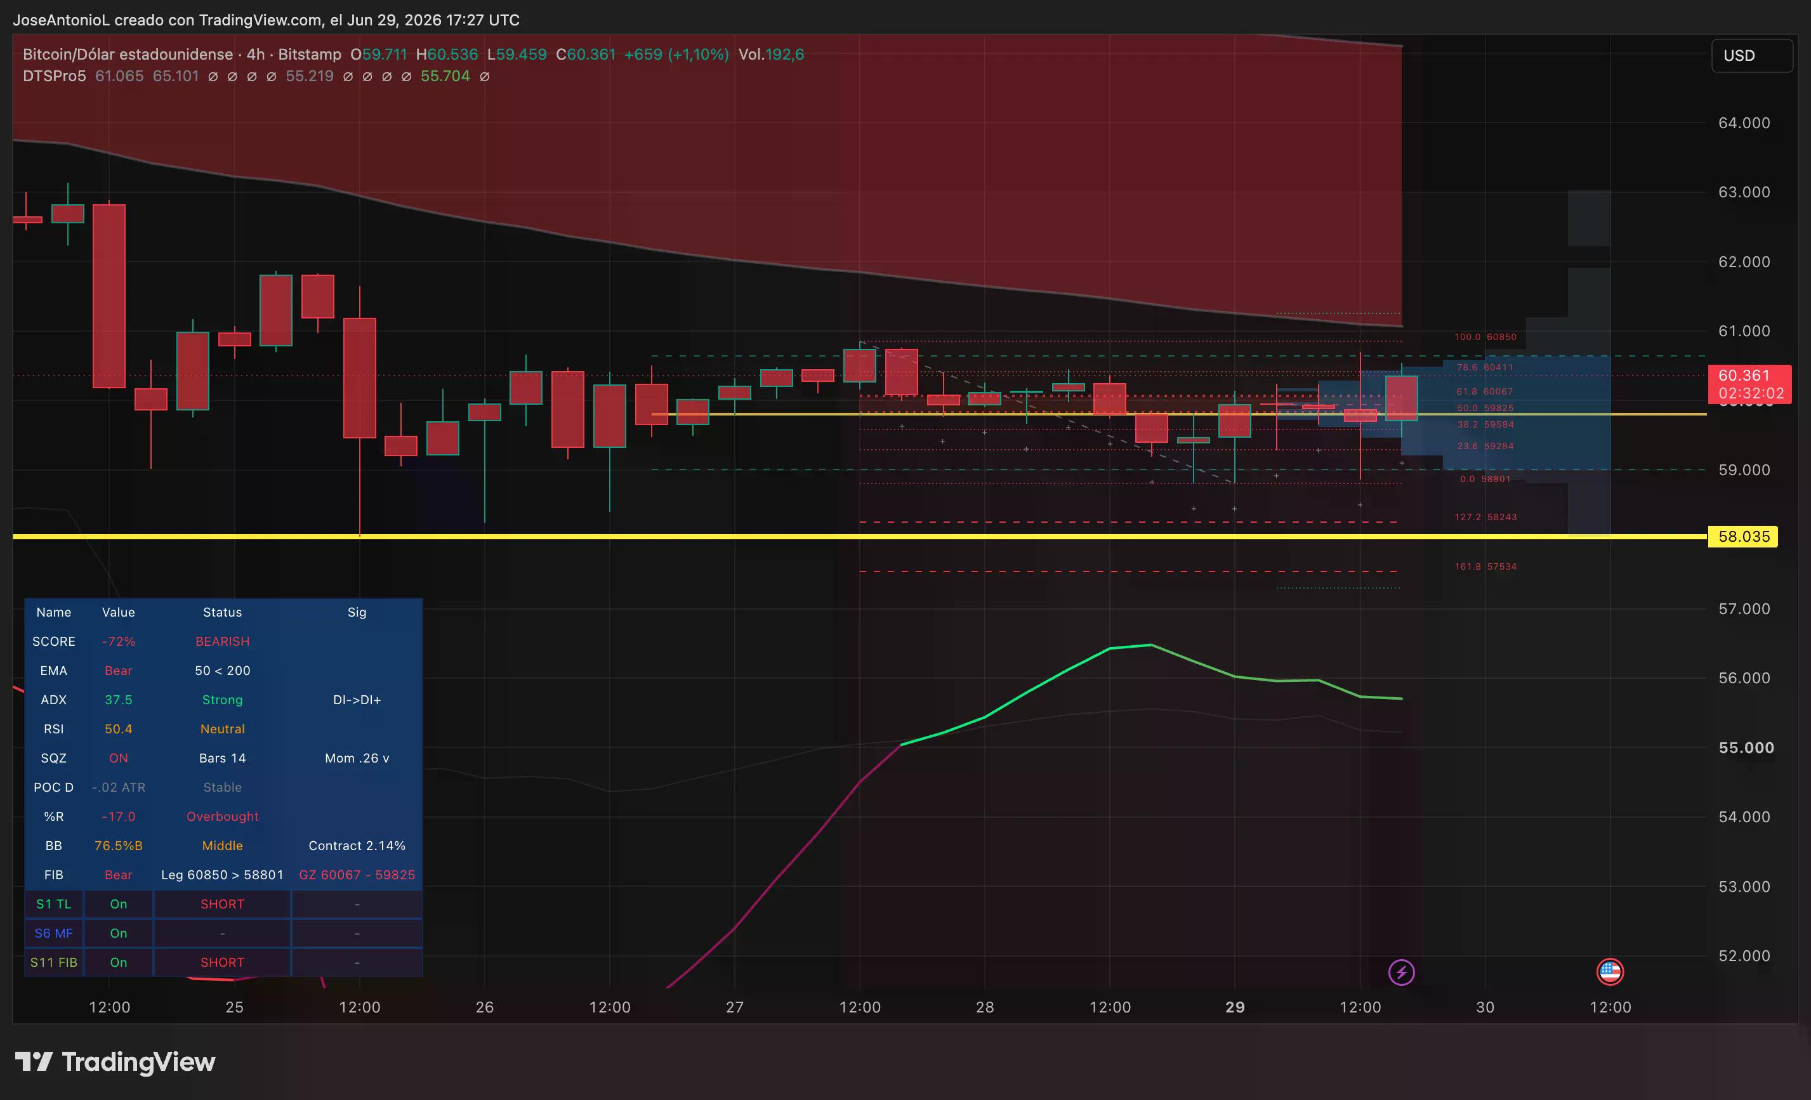Click the date 25 on time axis
Viewport: 1811px width, 1100px height.
(x=234, y=1007)
